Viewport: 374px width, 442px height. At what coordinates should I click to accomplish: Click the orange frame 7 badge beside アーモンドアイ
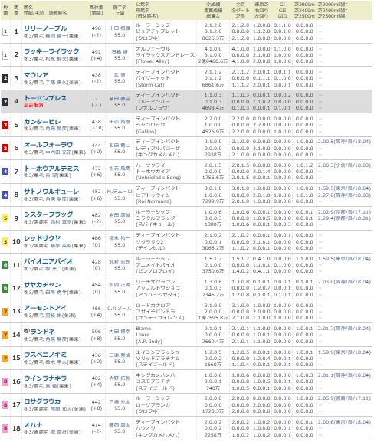point(5,311)
